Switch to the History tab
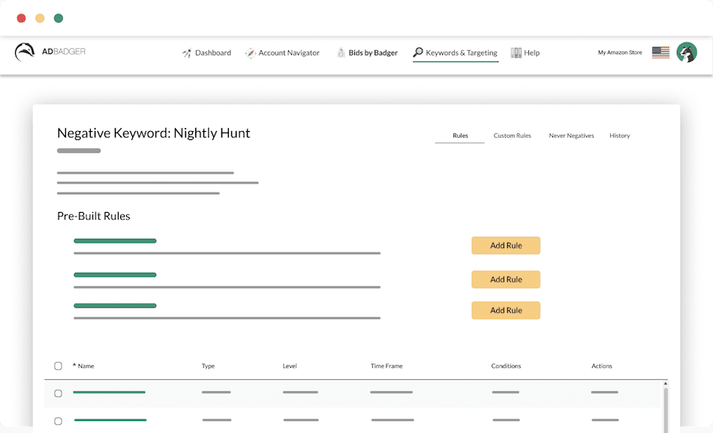 pos(619,136)
